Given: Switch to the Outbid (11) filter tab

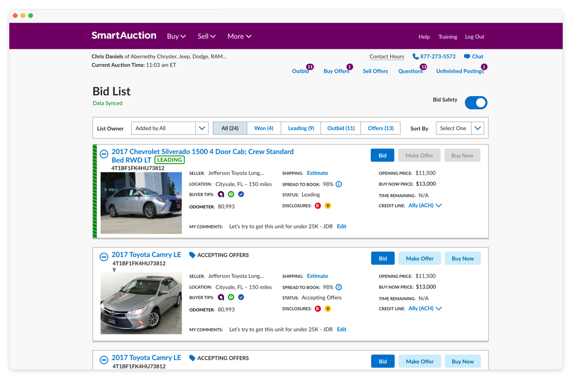Looking at the screenshot, I should tap(341, 128).
